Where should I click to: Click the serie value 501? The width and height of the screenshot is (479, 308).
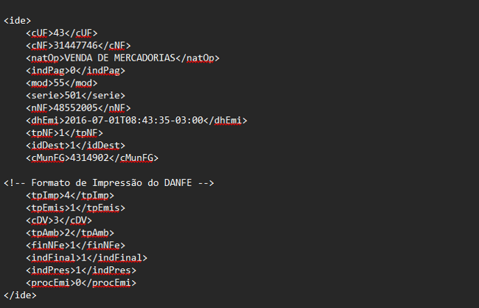coord(72,95)
